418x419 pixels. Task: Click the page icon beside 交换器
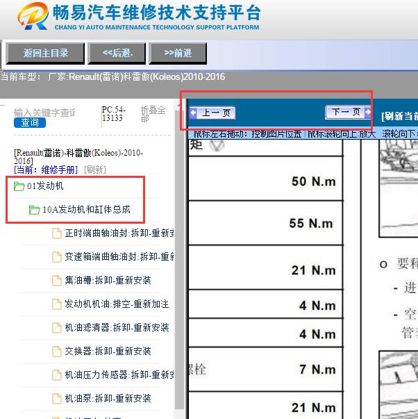(57, 351)
